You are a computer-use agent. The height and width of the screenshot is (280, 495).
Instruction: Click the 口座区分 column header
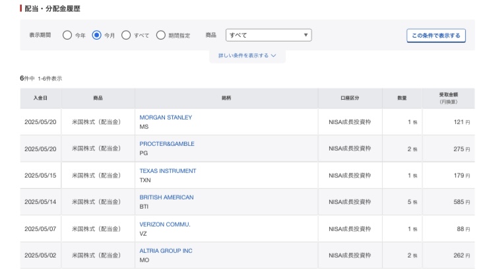[x=350, y=98]
